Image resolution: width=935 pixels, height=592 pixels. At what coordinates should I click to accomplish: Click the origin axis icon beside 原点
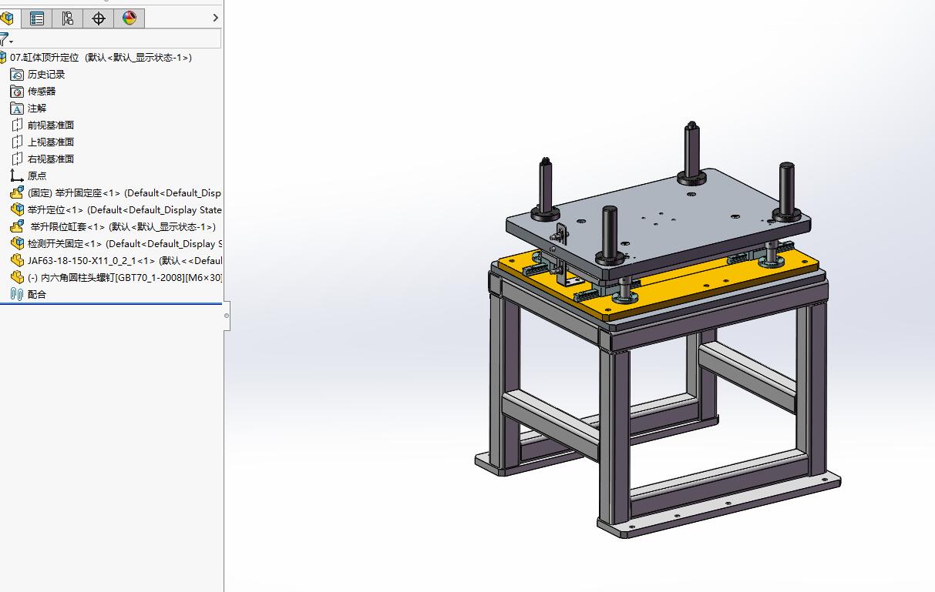17,176
